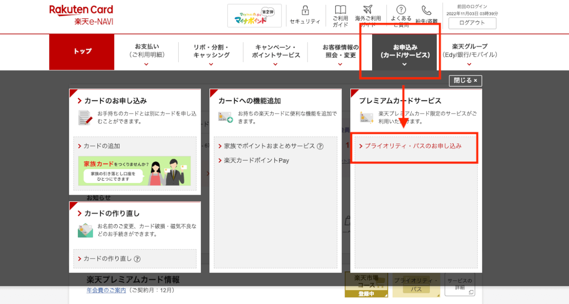Screen dimensions: 569x304
Task: Open the Mynapoint campaign banner
Action: (254, 16)
